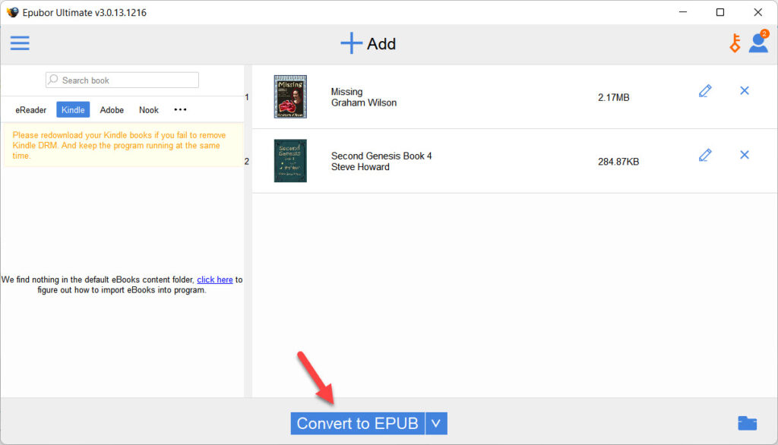Follow the "click here" link
778x445 pixels.
215,279
